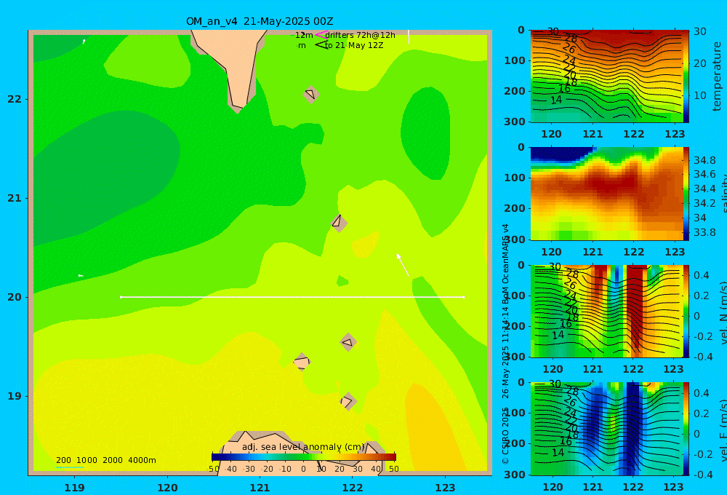Open the northward velocity section panel
Image resolution: width=727 pixels, height=495 pixels.
point(607,311)
